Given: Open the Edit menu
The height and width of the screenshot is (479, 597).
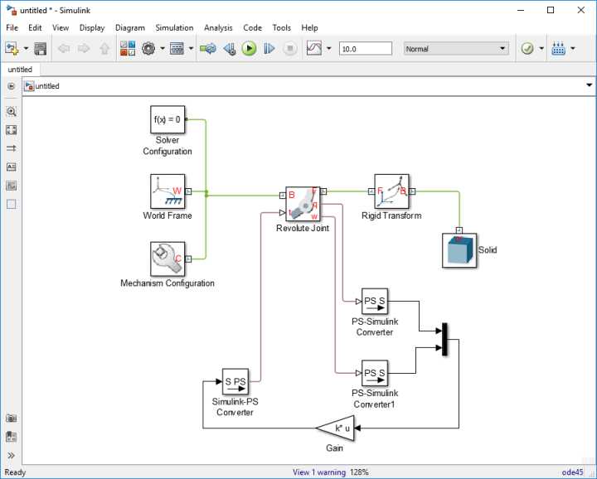Looking at the screenshot, I should tap(35, 28).
